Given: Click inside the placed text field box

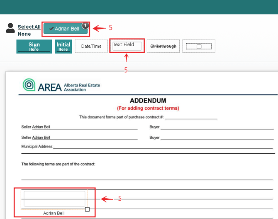Looking at the screenshot, I should click(x=54, y=199).
